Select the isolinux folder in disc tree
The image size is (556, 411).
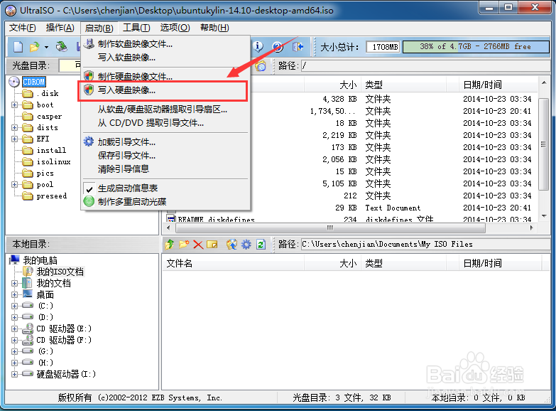53,161
